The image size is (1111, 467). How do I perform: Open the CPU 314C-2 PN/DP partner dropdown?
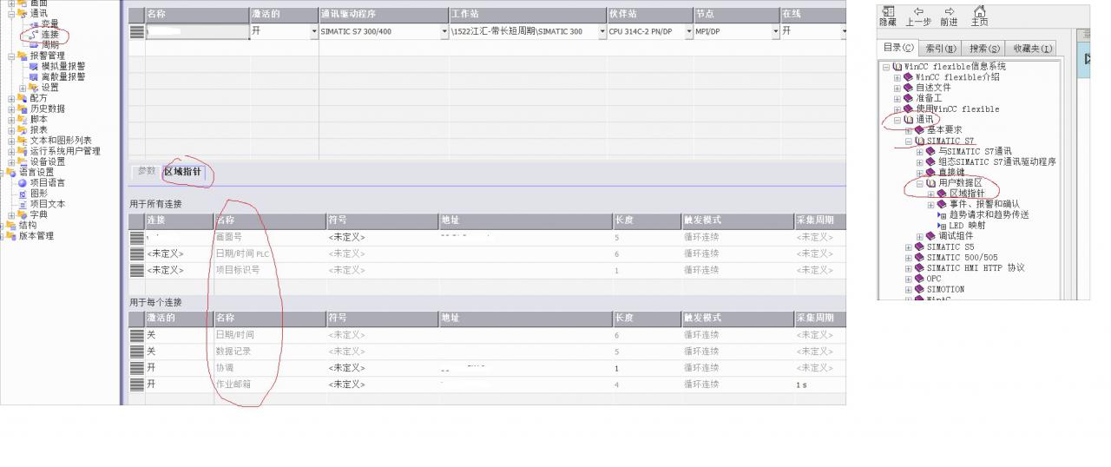689,31
